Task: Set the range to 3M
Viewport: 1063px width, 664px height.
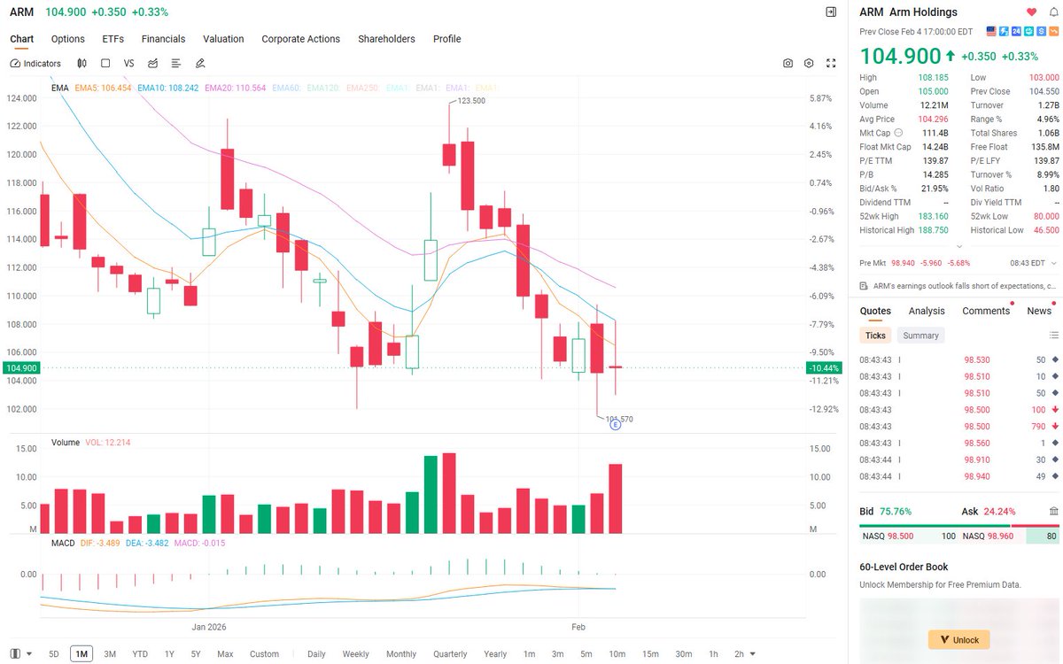Action: [x=110, y=654]
